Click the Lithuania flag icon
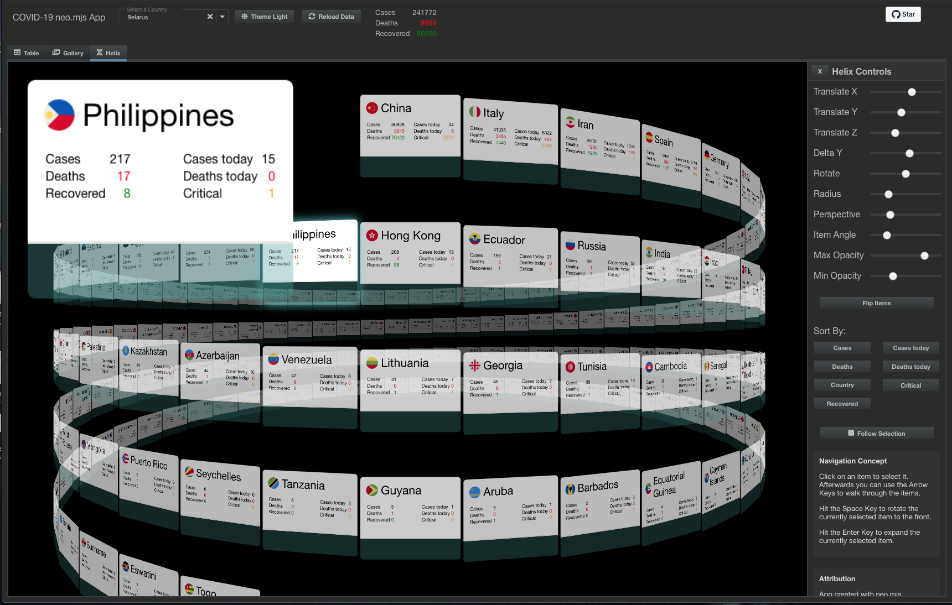 [x=372, y=363]
